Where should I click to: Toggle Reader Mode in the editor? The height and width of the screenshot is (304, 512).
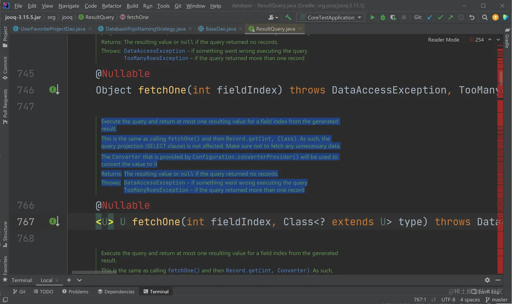click(x=443, y=40)
